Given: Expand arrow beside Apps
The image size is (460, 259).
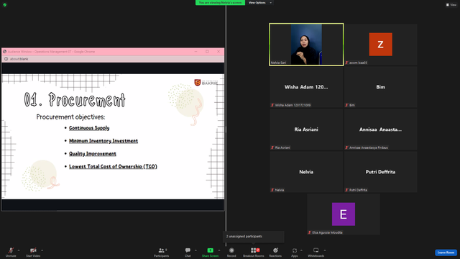Looking at the screenshot, I should pyautogui.click(x=301, y=250).
